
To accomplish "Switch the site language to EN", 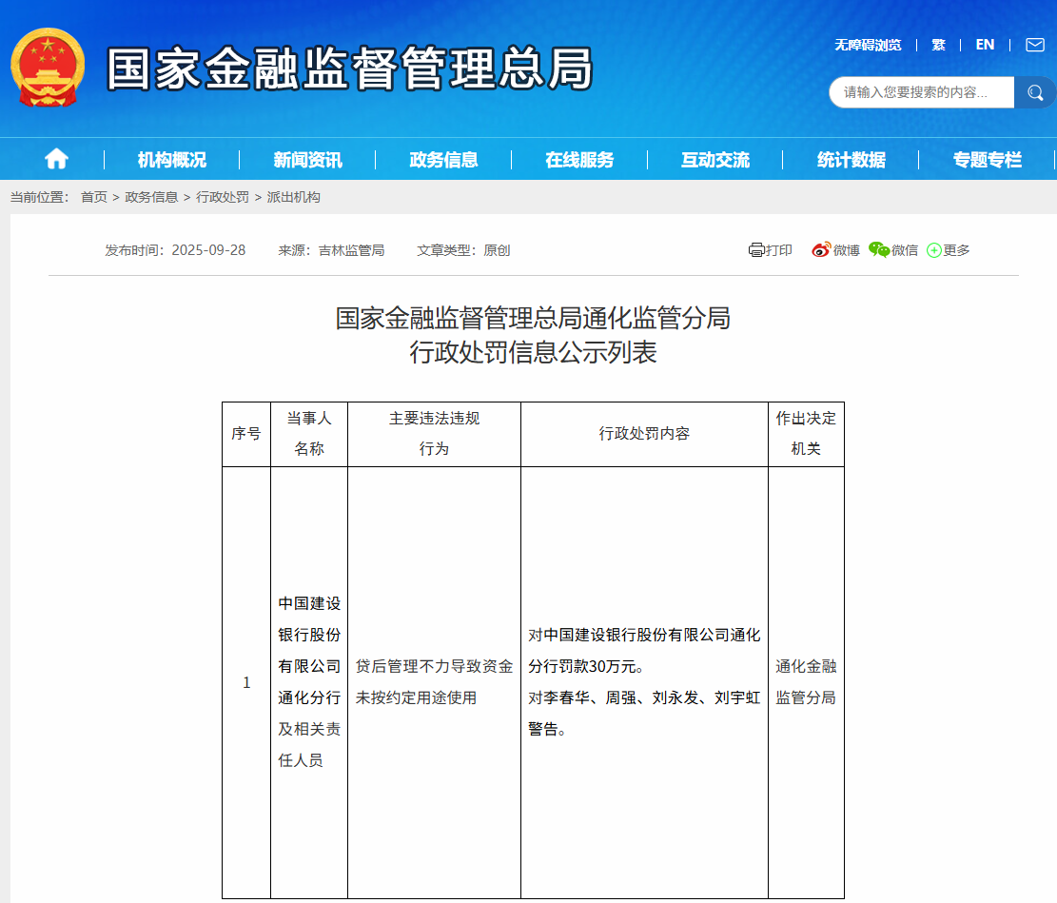I will [985, 45].
